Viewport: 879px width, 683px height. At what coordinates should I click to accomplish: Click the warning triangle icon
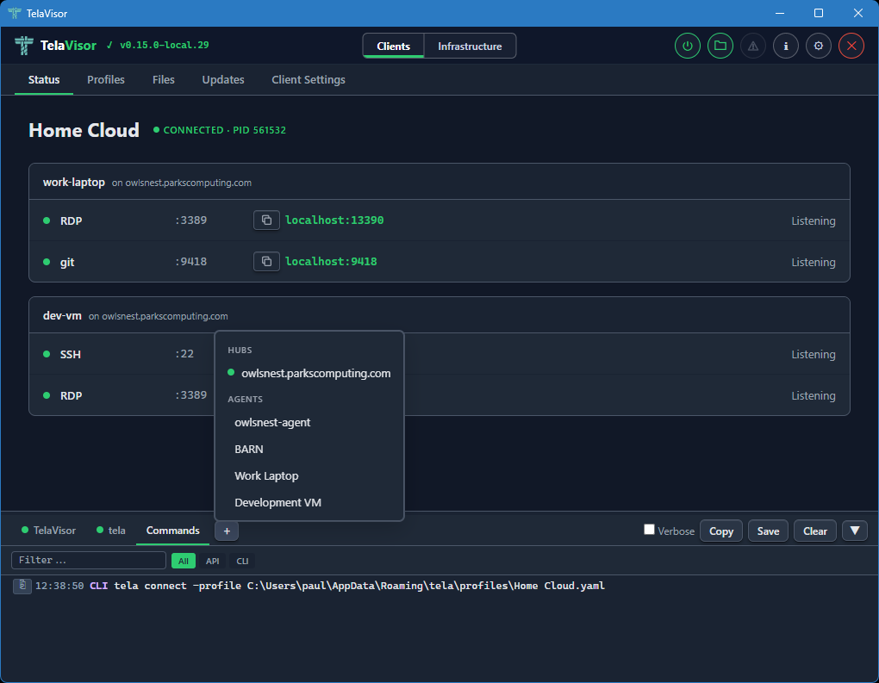tap(753, 46)
